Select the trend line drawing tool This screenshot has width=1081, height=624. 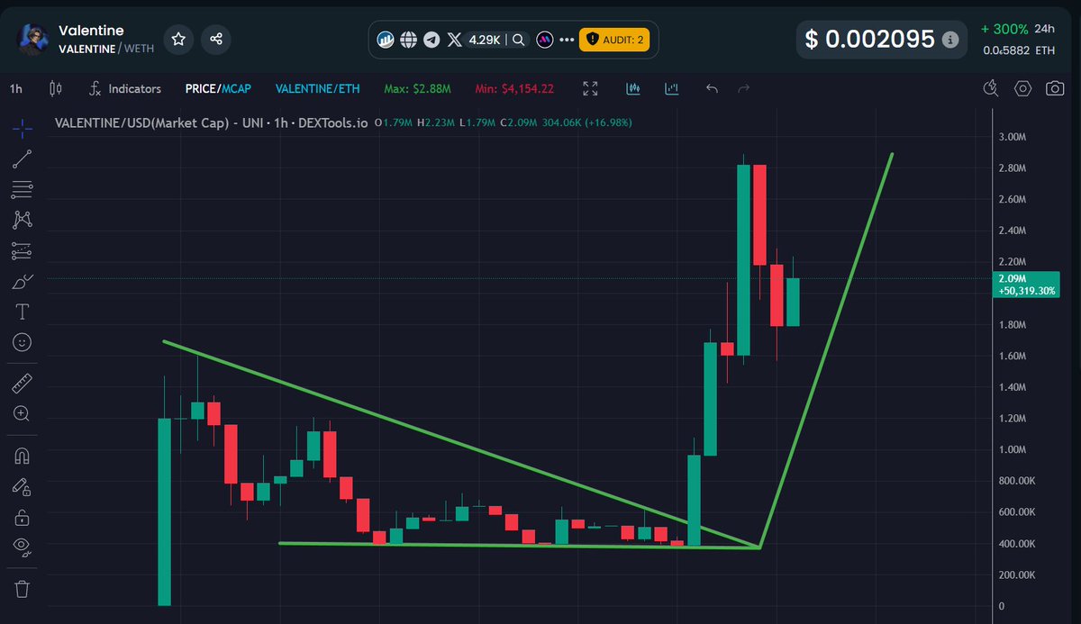coord(23,159)
